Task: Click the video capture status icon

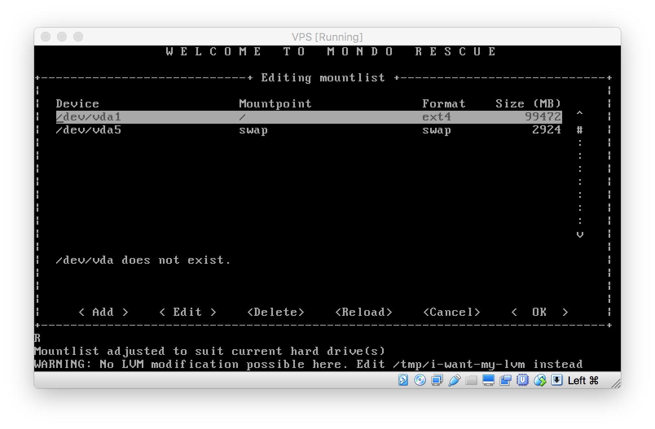Action: click(506, 380)
